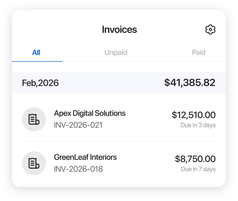The height and width of the screenshot is (201, 238).
Task: Open the Apex Digital Solutions invoice name
Action: (90, 113)
